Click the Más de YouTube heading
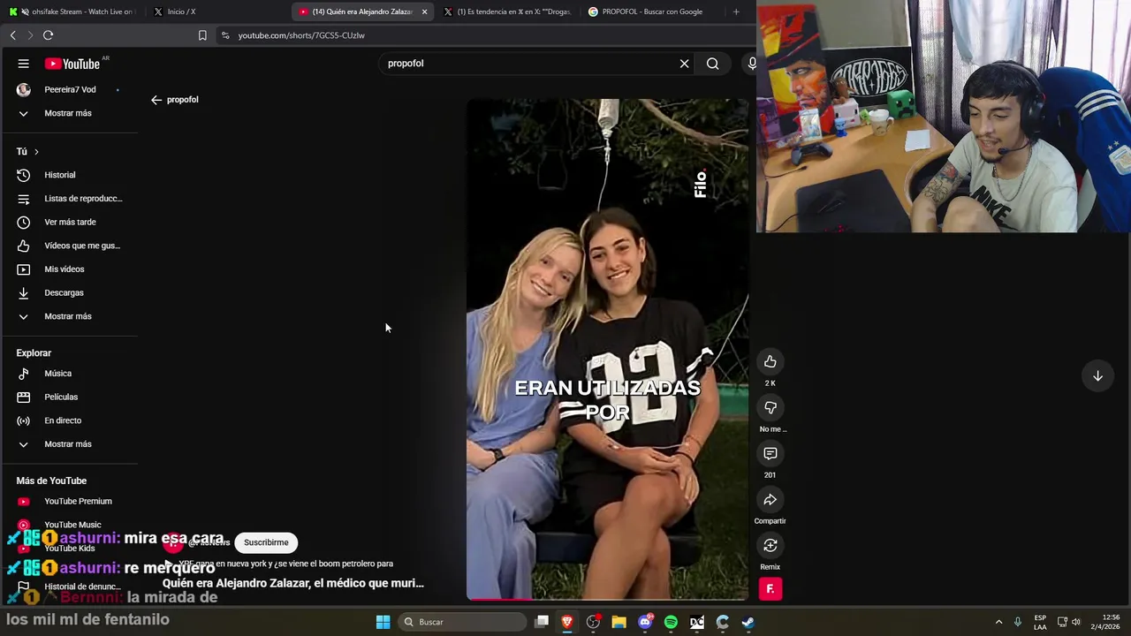Image resolution: width=1131 pixels, height=636 pixels. pyautogui.click(x=51, y=481)
